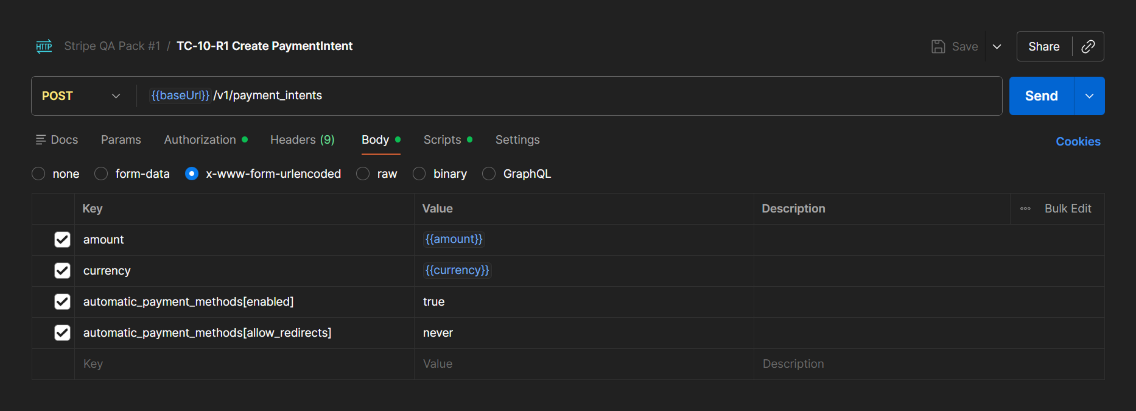This screenshot has height=411, width=1136.
Task: Click the 'never' value cell
Action: click(584, 333)
